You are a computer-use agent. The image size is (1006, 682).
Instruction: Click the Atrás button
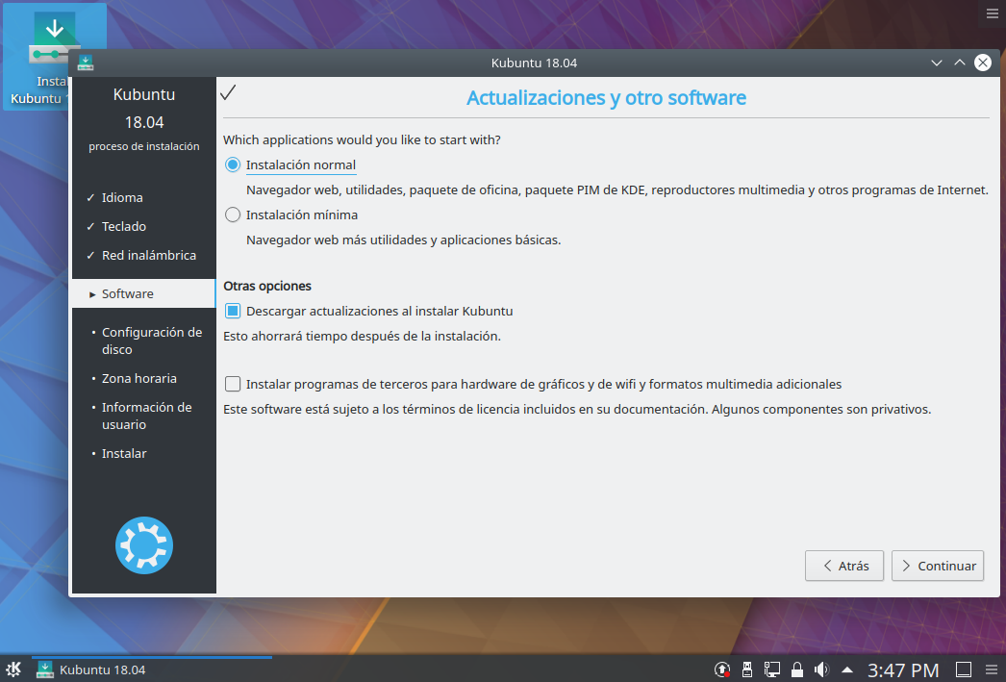pos(844,566)
